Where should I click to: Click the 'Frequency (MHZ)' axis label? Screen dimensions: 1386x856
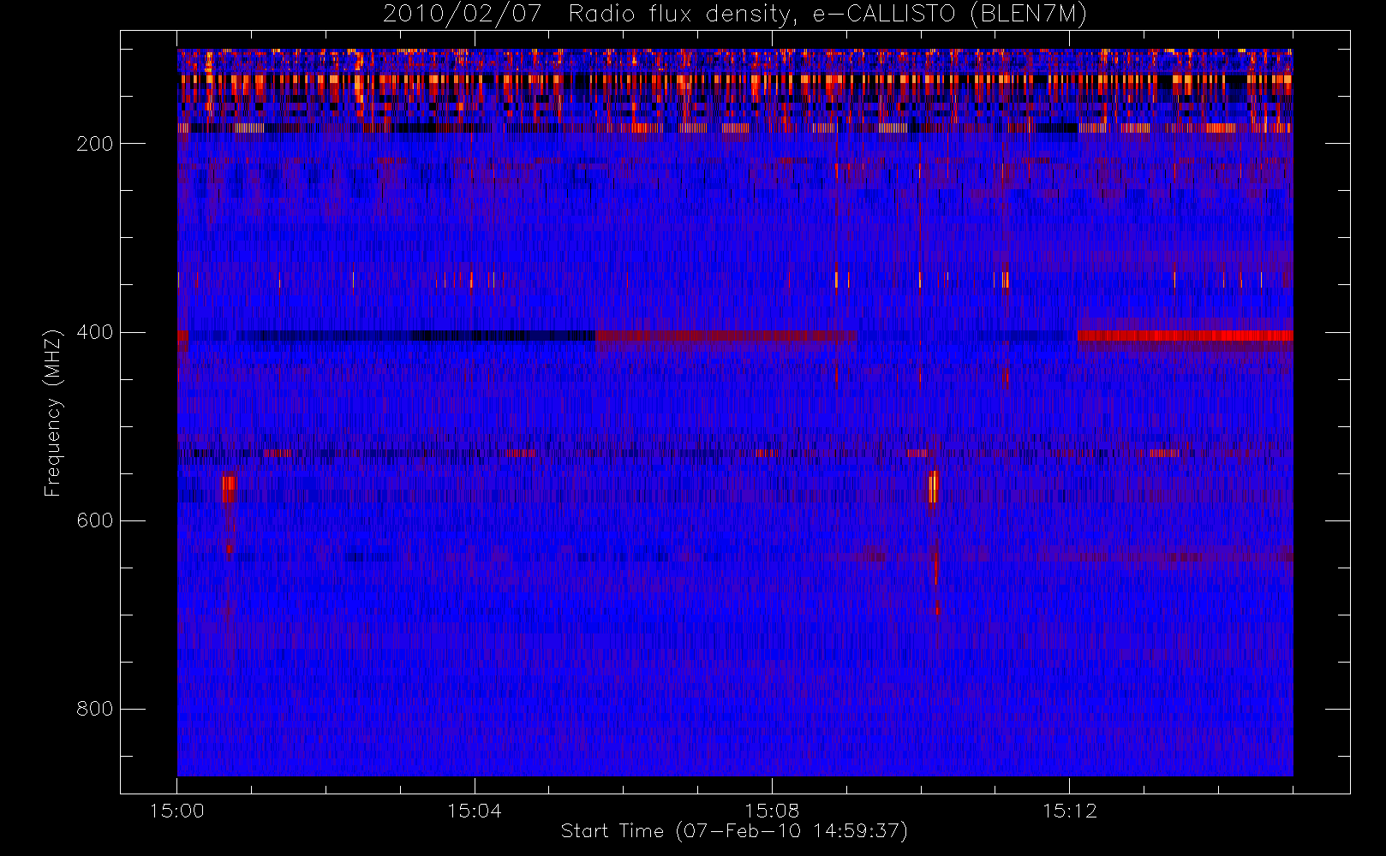[53, 413]
